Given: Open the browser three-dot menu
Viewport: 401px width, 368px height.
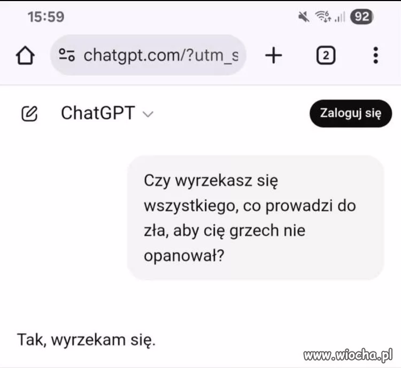Looking at the screenshot, I should 375,55.
